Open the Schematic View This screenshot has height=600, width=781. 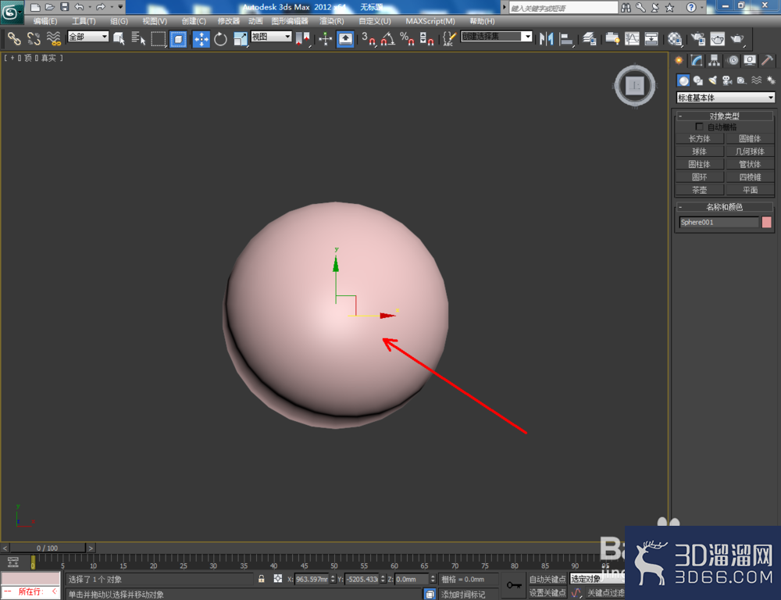pyautogui.click(x=651, y=38)
